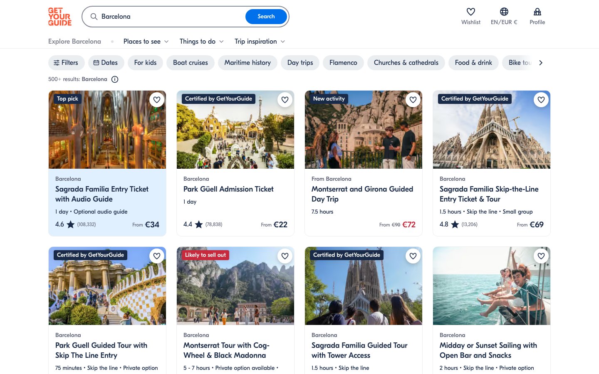Viewport: 599px width, 374px height.
Task: Open the Profile icon
Action: (x=537, y=12)
